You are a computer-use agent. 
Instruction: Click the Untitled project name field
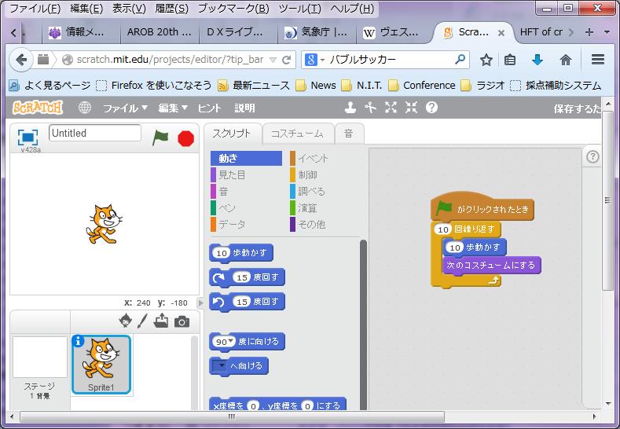click(x=94, y=133)
